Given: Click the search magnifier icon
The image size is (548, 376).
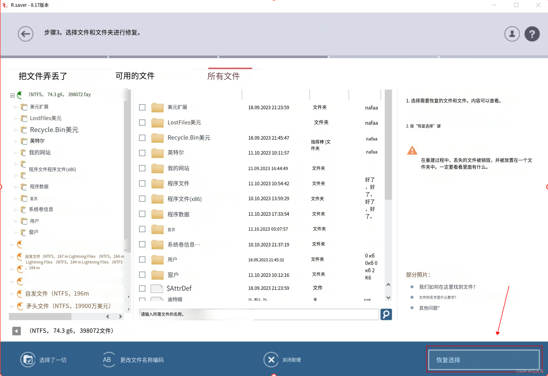Looking at the screenshot, I should point(386,314).
